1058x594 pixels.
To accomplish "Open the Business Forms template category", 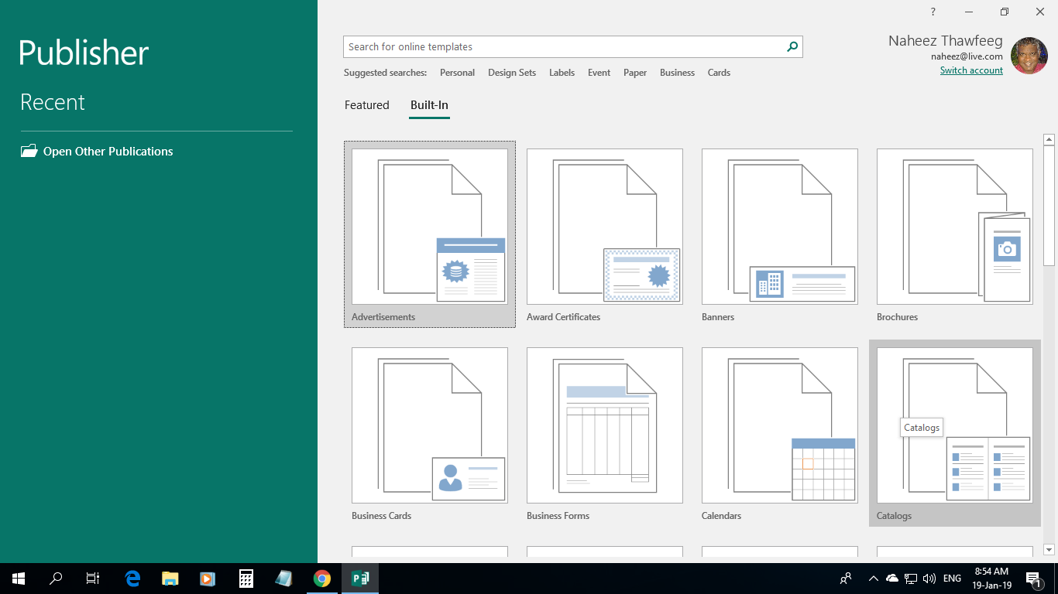I will click(605, 433).
